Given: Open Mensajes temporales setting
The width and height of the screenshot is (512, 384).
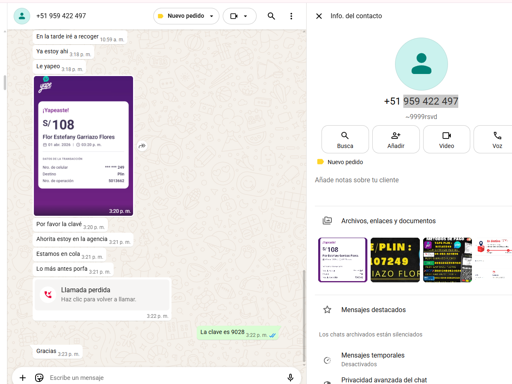Looking at the screenshot, I should coord(372,359).
